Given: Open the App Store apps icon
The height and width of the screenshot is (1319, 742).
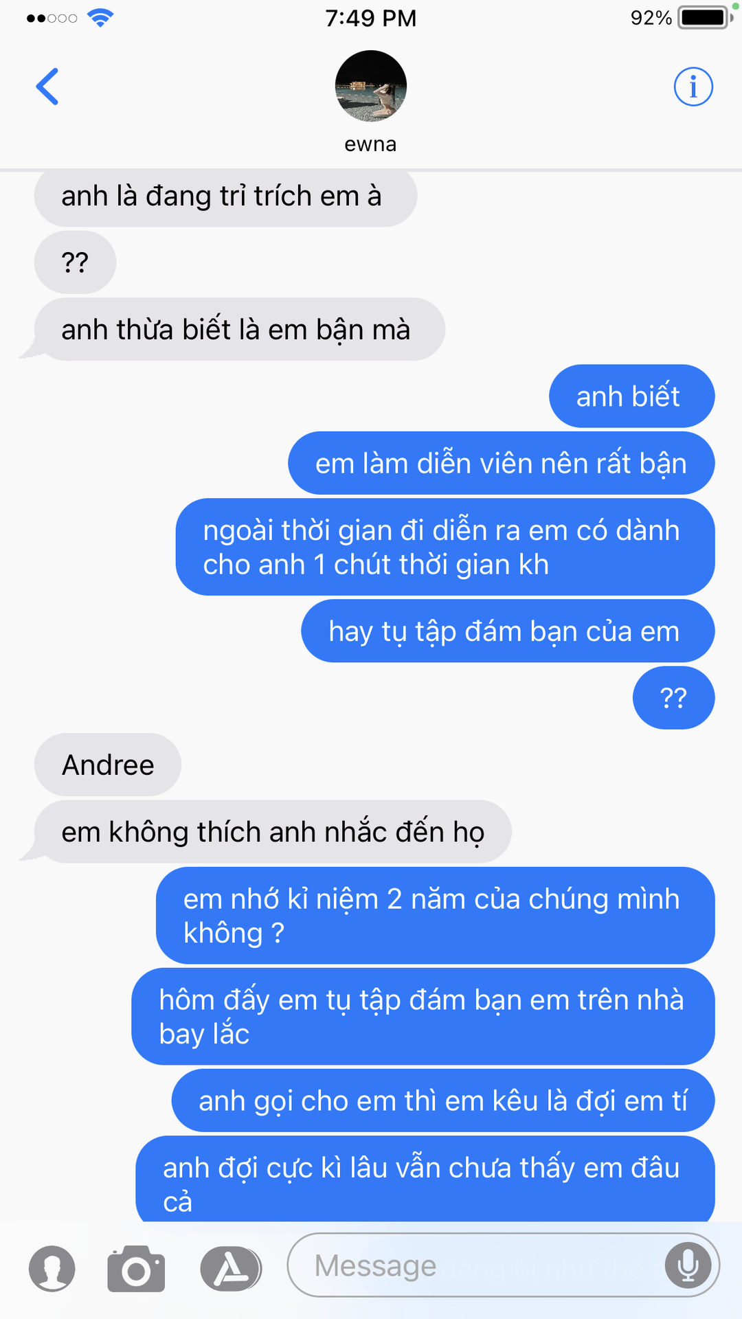Looking at the screenshot, I should [231, 1268].
